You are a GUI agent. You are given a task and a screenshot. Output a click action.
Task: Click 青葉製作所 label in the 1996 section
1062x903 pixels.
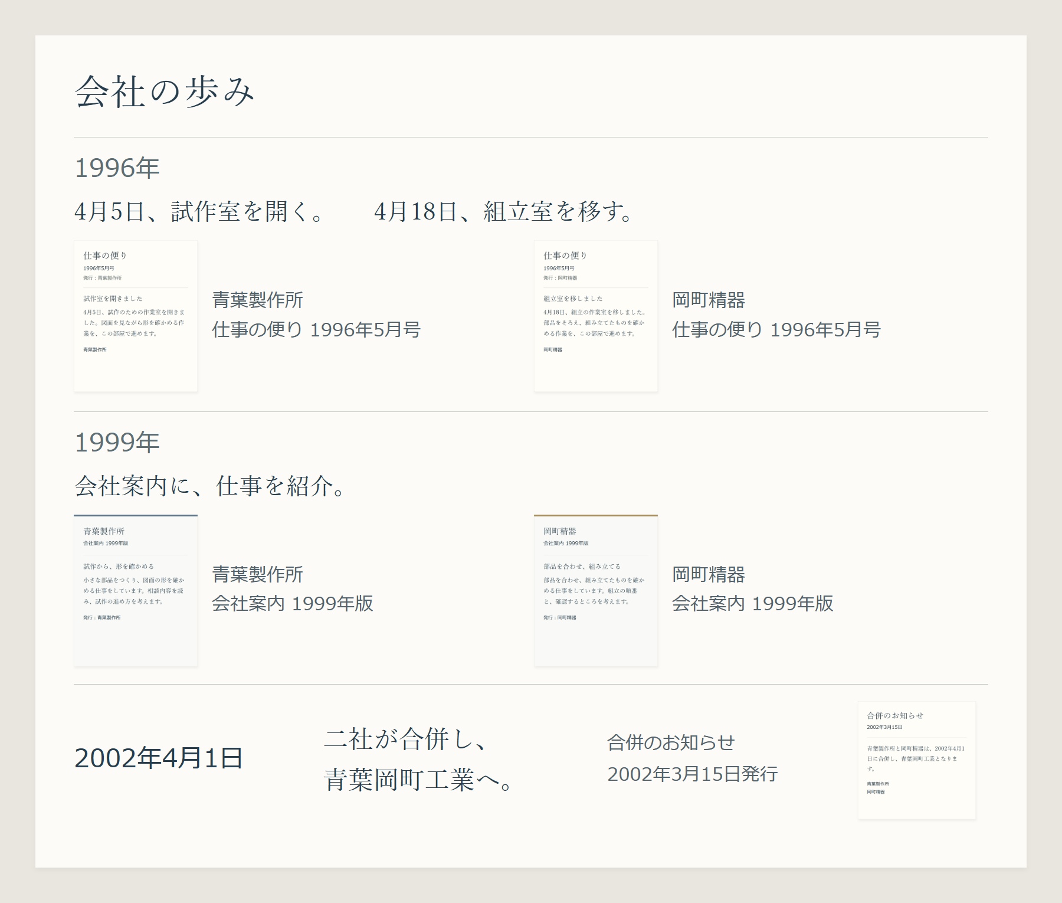[x=258, y=300]
